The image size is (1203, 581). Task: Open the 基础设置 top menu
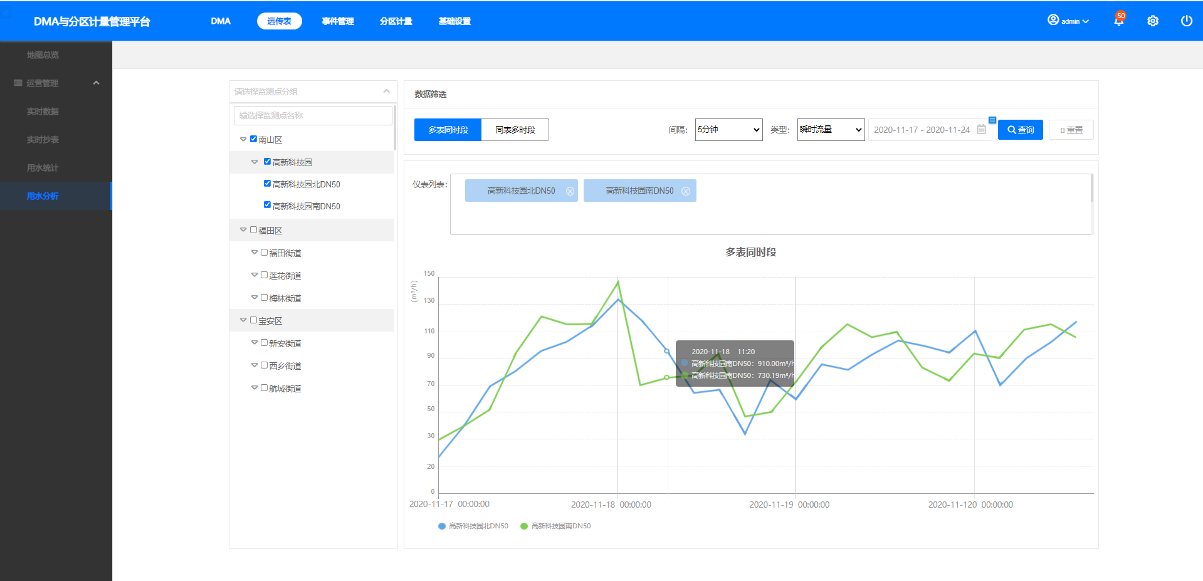[x=454, y=21]
